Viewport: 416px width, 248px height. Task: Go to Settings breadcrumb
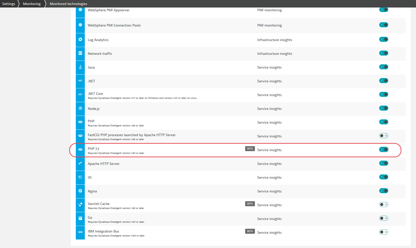coord(9,4)
